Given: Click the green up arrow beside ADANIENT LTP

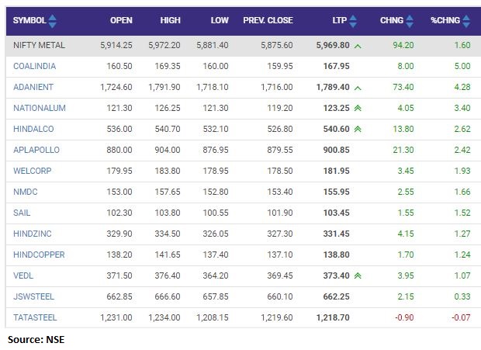Looking at the screenshot, I should (x=358, y=87).
